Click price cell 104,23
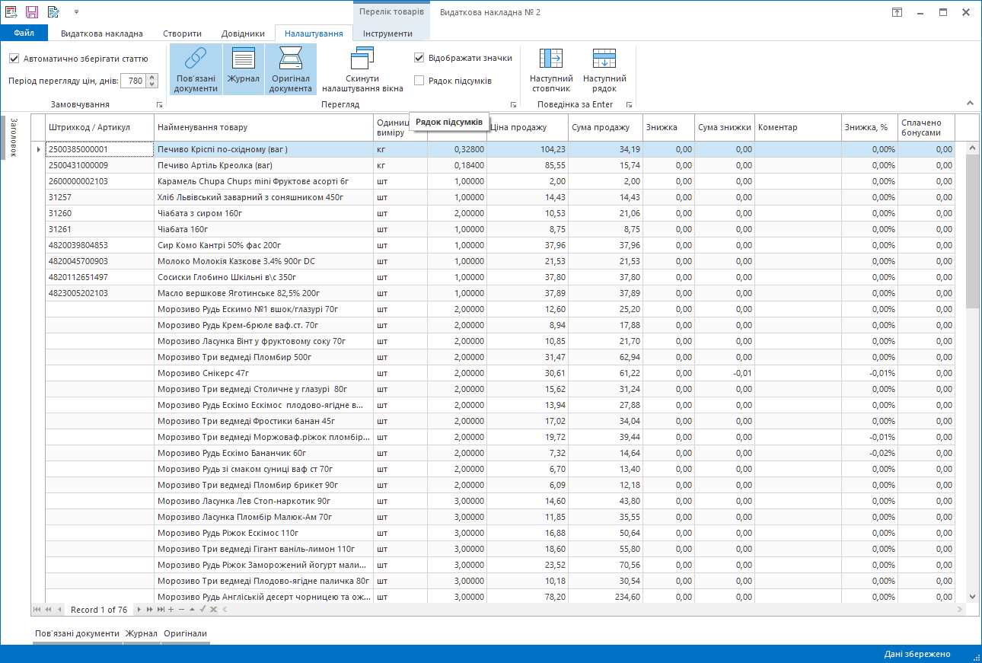Image resolution: width=982 pixels, height=663 pixels. (528, 149)
